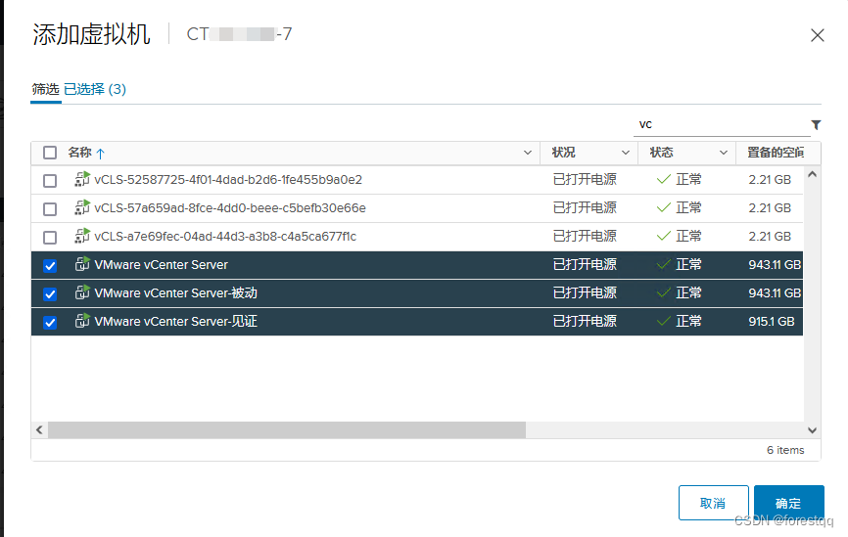The width and height of the screenshot is (848, 537).
Task: Click the 6 items count label
Action: (x=785, y=450)
